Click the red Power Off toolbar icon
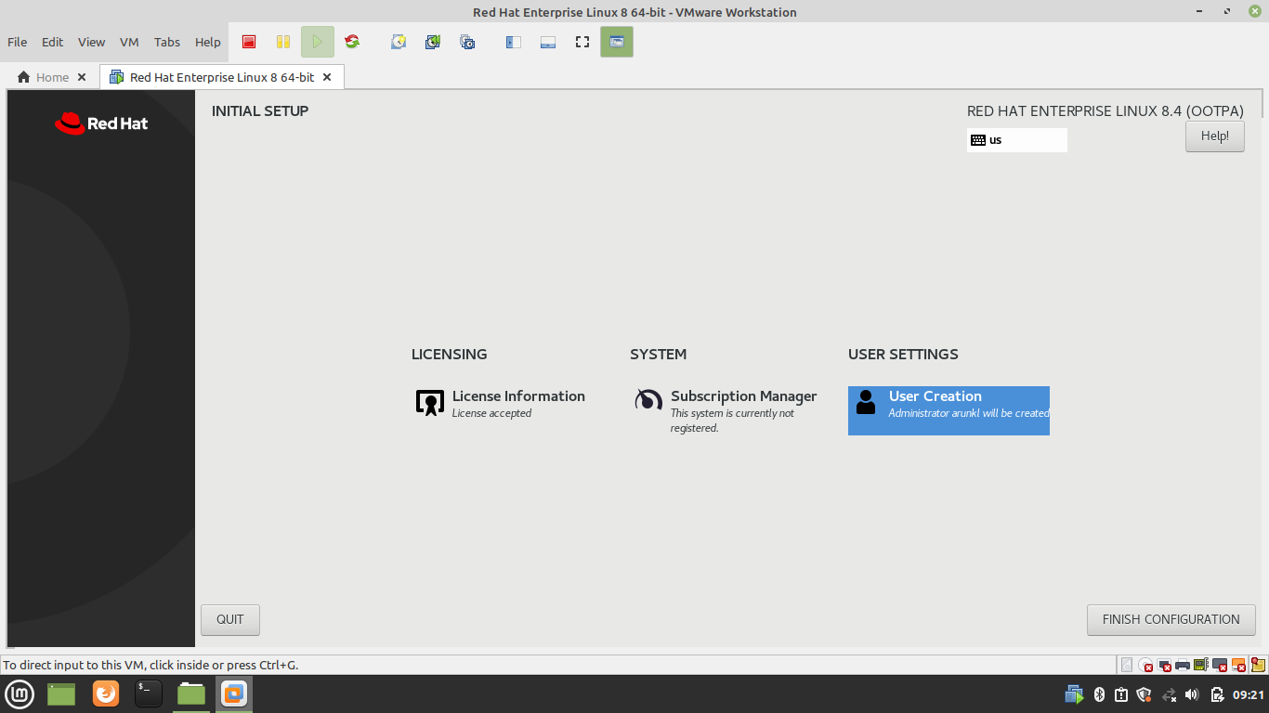The width and height of the screenshot is (1269, 713). pyautogui.click(x=249, y=42)
